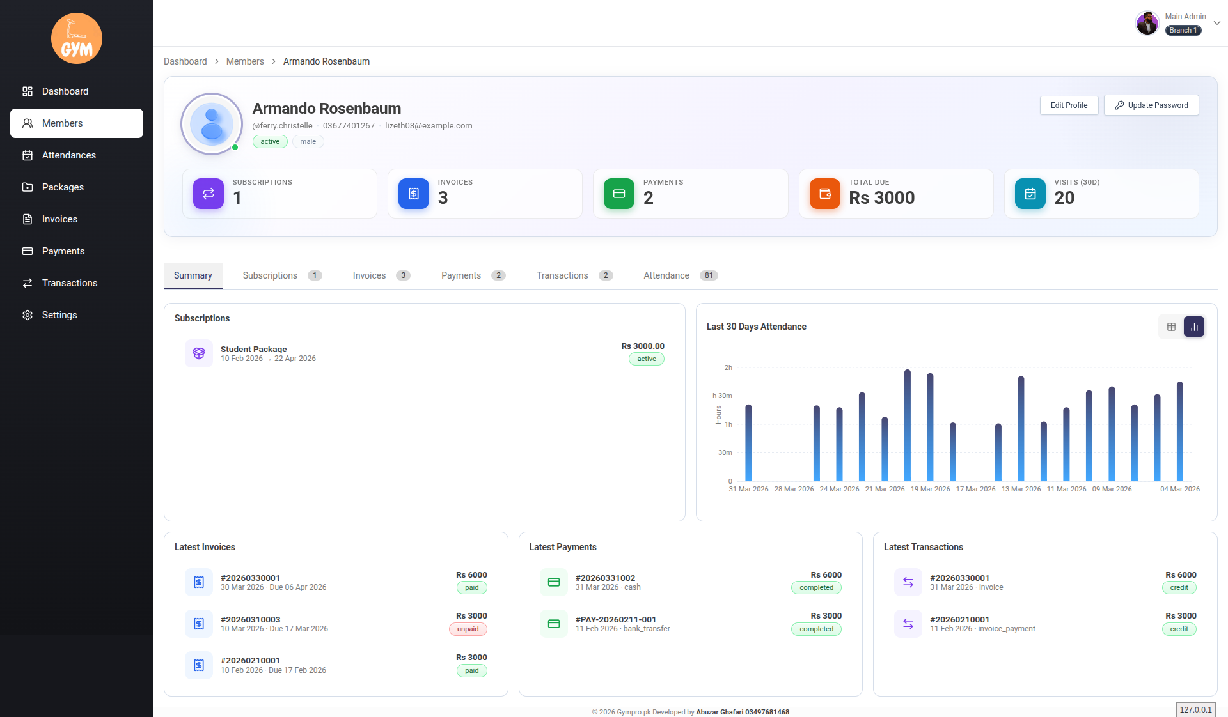The height and width of the screenshot is (717, 1228).
Task: Open the Attendances section
Action: click(68, 155)
